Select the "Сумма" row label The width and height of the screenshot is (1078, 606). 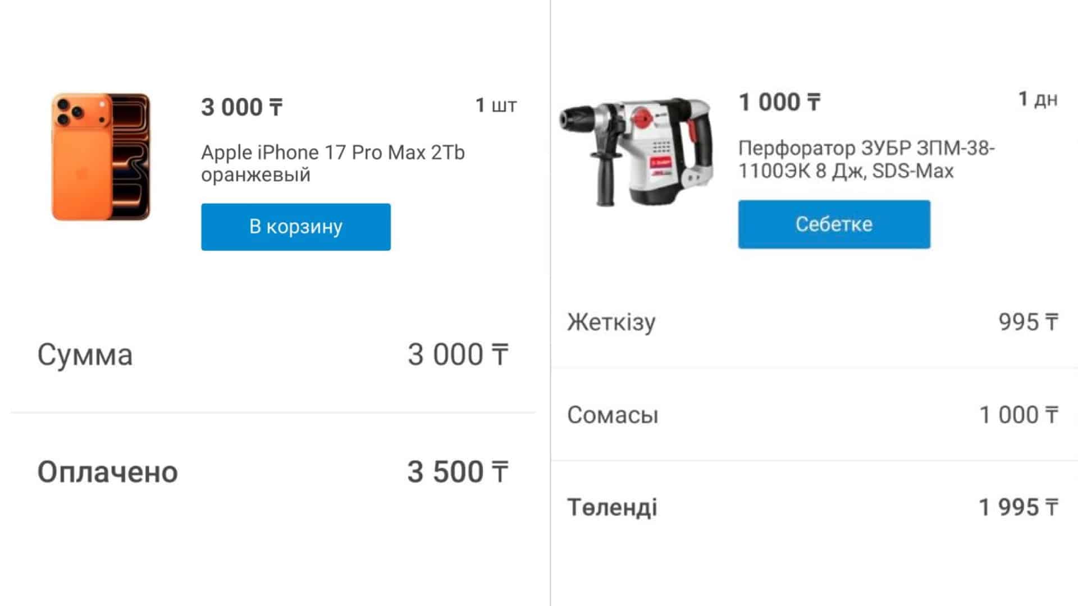tap(85, 355)
